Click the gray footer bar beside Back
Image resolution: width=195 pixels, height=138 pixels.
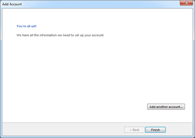coord(62,129)
